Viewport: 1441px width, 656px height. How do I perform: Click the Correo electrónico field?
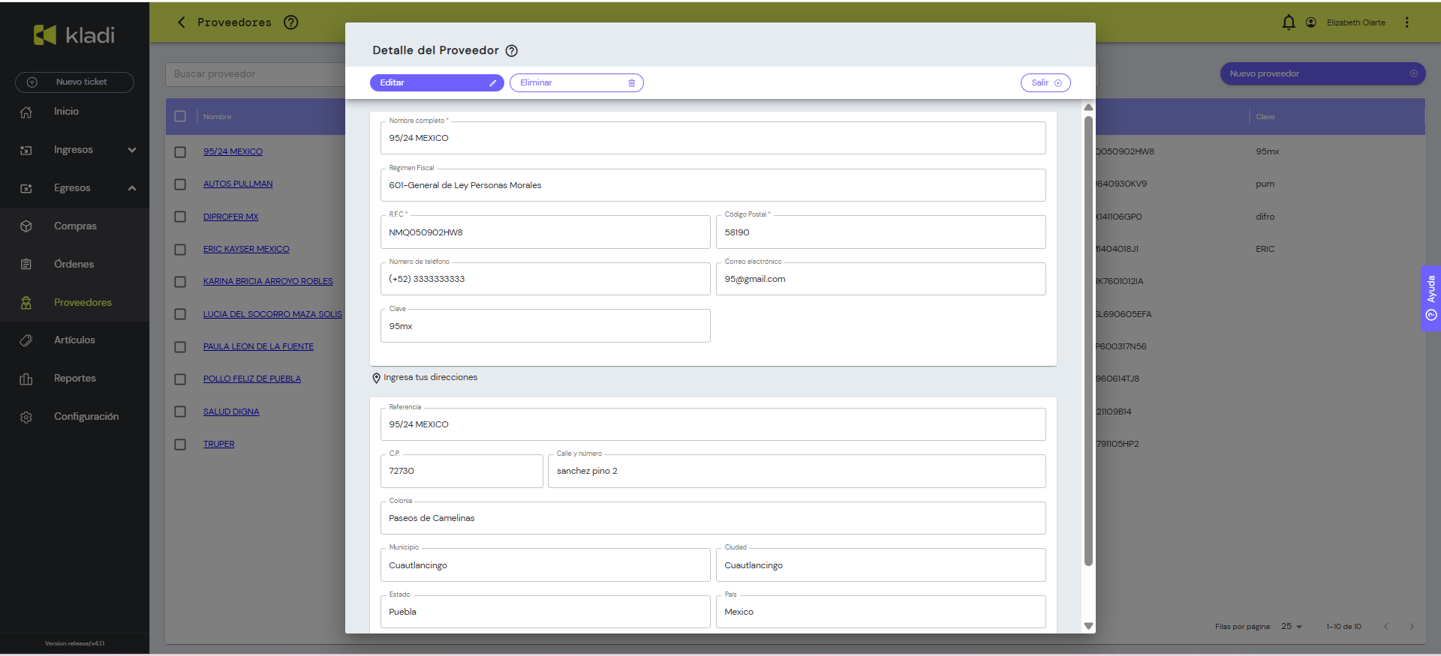[x=881, y=279]
